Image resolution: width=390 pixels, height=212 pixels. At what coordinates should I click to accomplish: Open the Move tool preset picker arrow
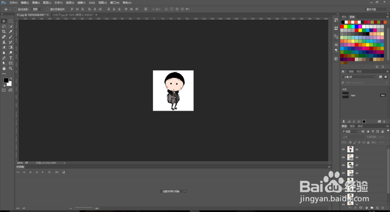[x=10, y=9]
